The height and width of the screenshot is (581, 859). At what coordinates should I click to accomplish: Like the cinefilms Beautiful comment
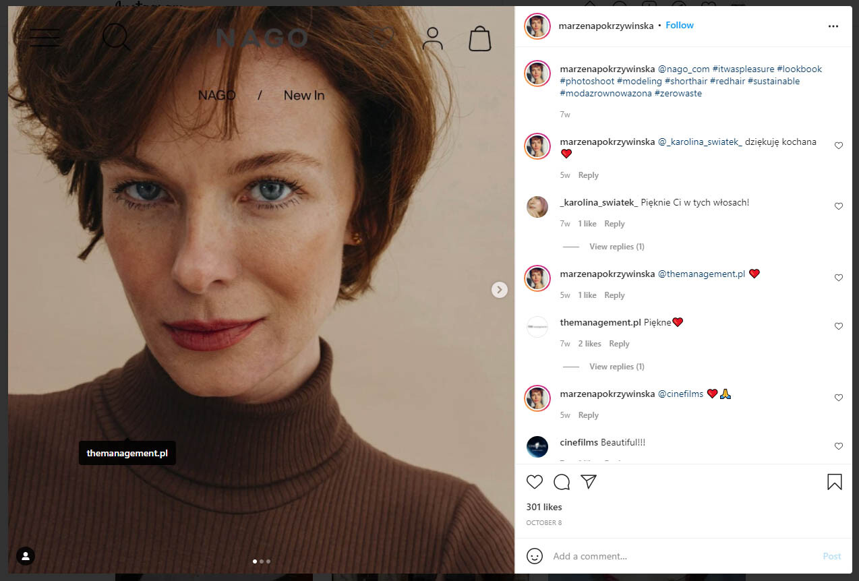tap(839, 446)
